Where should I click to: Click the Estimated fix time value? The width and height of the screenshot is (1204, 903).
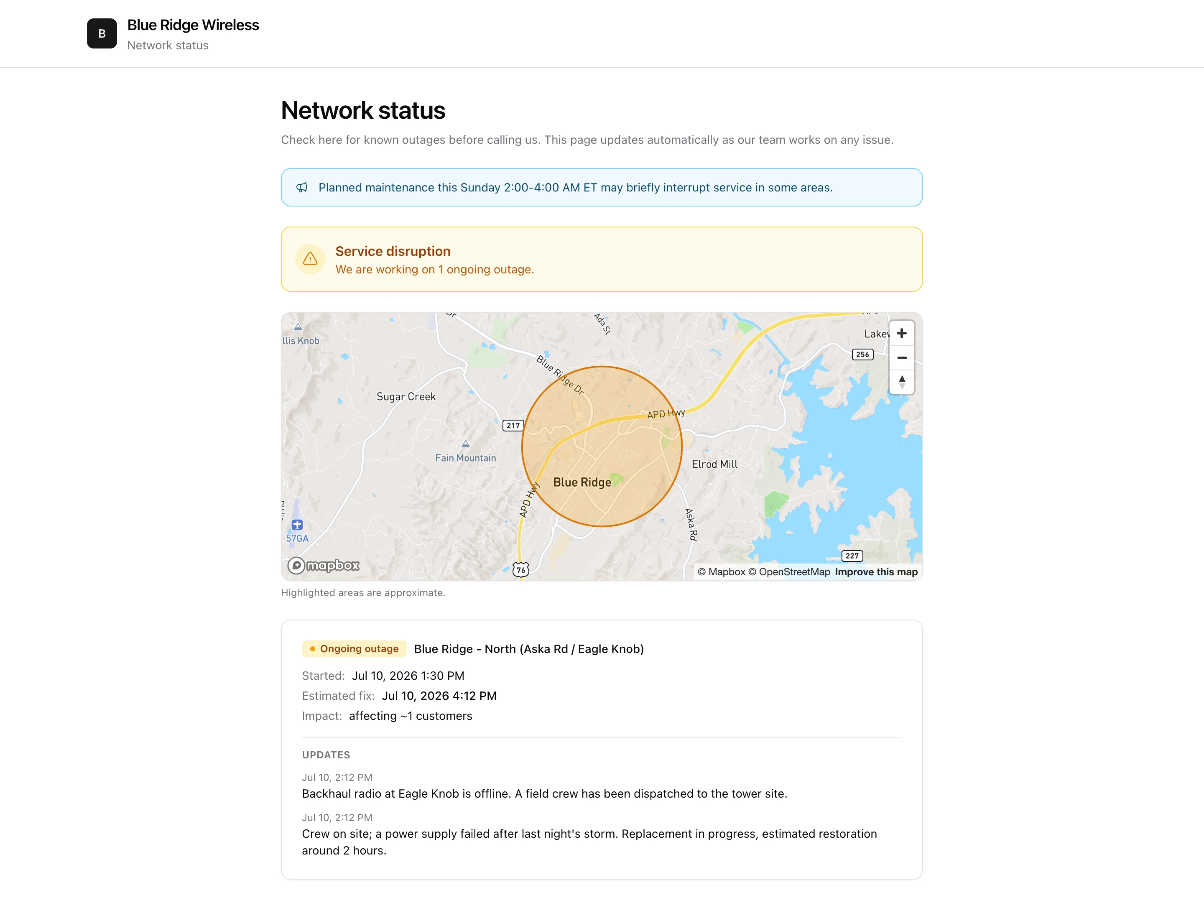(439, 696)
